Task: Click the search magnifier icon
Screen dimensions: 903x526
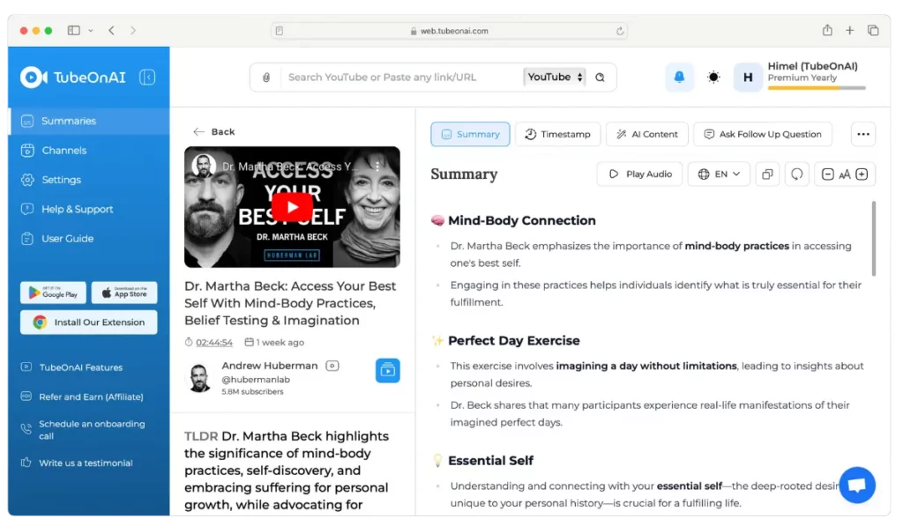Action: click(600, 78)
